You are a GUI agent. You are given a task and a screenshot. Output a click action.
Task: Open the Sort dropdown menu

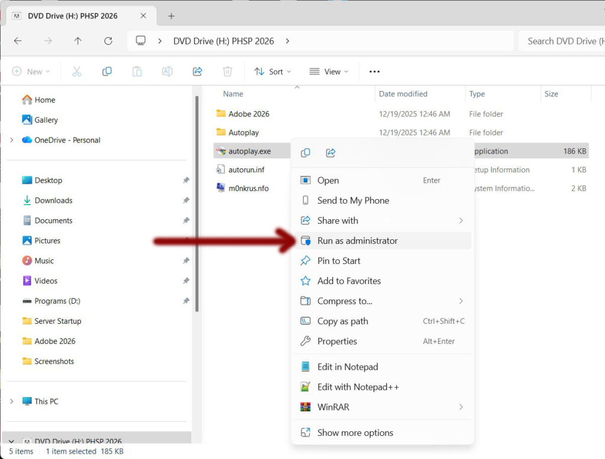tap(272, 71)
